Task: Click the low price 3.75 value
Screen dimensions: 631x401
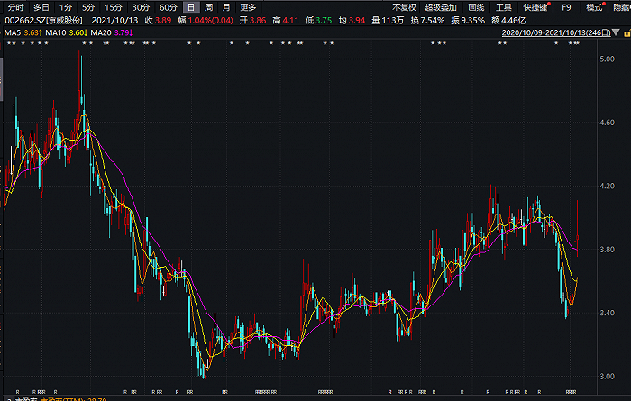Action: coord(324,21)
